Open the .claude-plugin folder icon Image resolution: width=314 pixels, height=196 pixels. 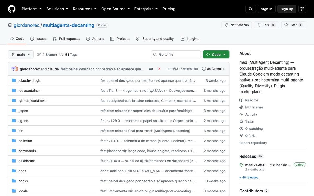click(x=14, y=80)
